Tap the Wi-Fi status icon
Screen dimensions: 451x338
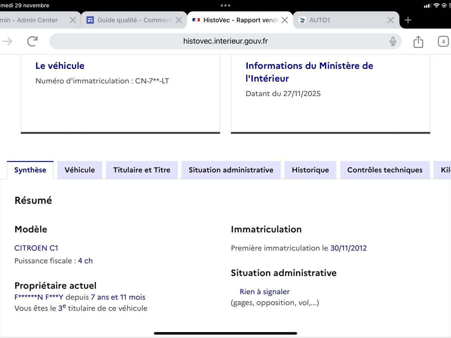436,5
